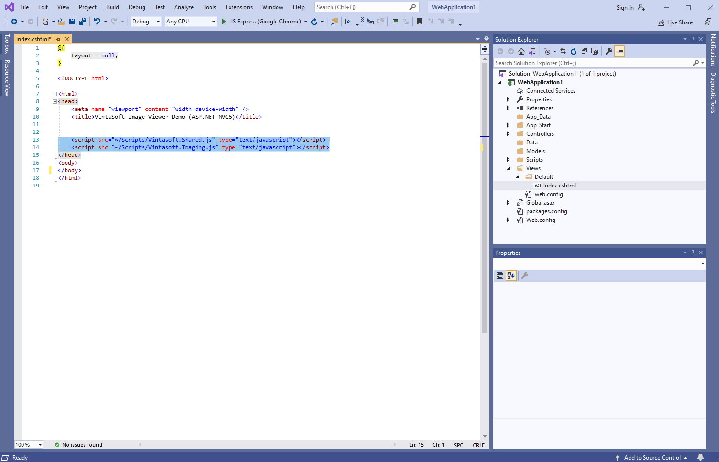Click the Navigate Backward arrow in the main toolbar
Image resolution: width=719 pixels, height=462 pixels.
tap(14, 22)
